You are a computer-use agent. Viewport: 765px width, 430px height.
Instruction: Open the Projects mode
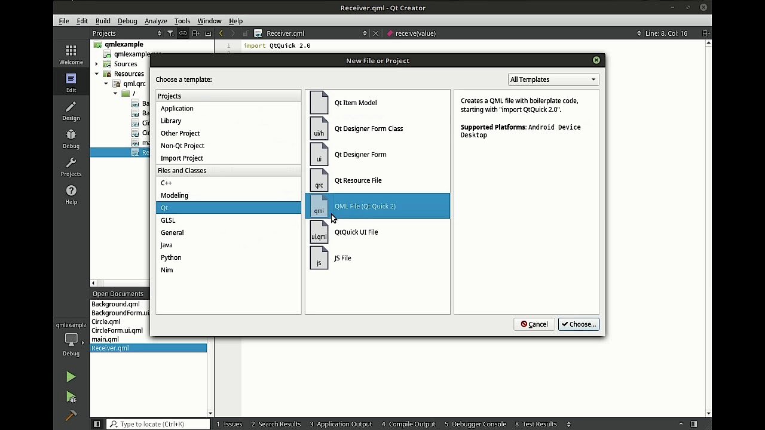click(71, 167)
